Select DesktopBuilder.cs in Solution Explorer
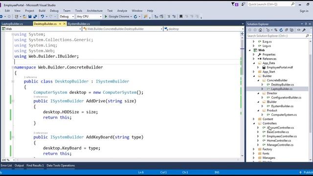Image resolution: width=313 pixels, height=176 pixels. [282, 85]
